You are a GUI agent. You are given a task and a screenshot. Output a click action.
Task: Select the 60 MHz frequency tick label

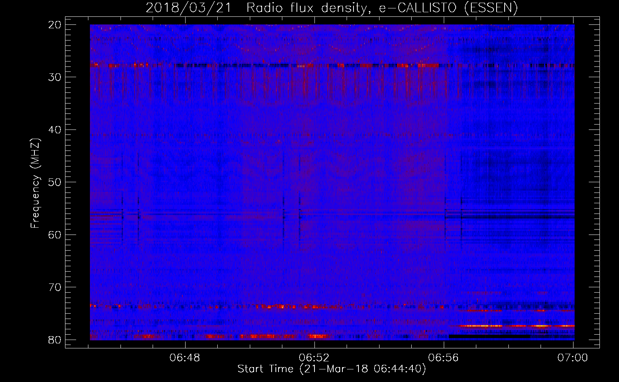[55, 235]
